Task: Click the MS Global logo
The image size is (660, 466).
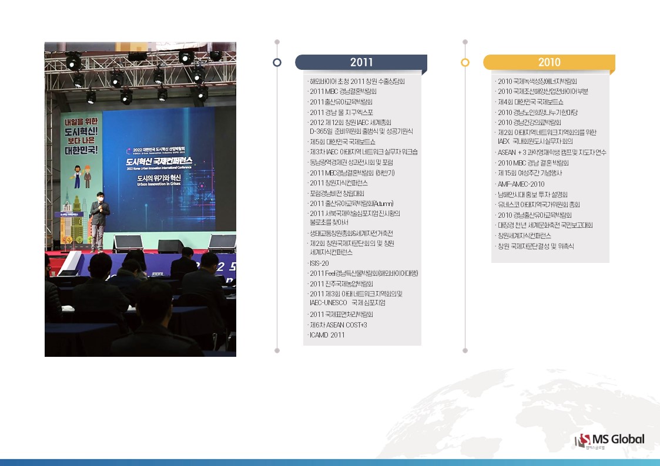Action: pos(609,441)
